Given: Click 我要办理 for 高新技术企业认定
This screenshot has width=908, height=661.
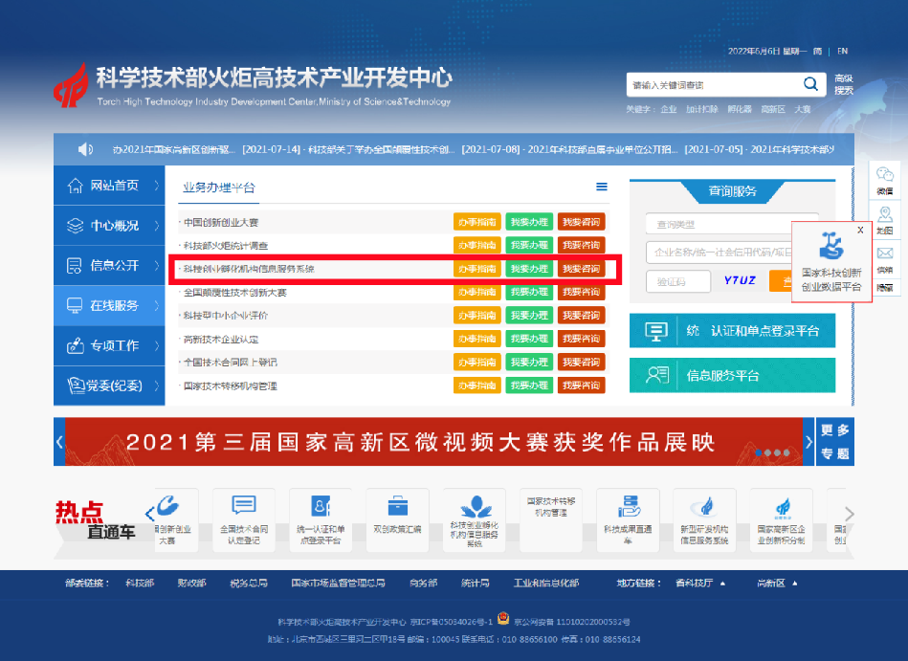Looking at the screenshot, I should [x=529, y=339].
